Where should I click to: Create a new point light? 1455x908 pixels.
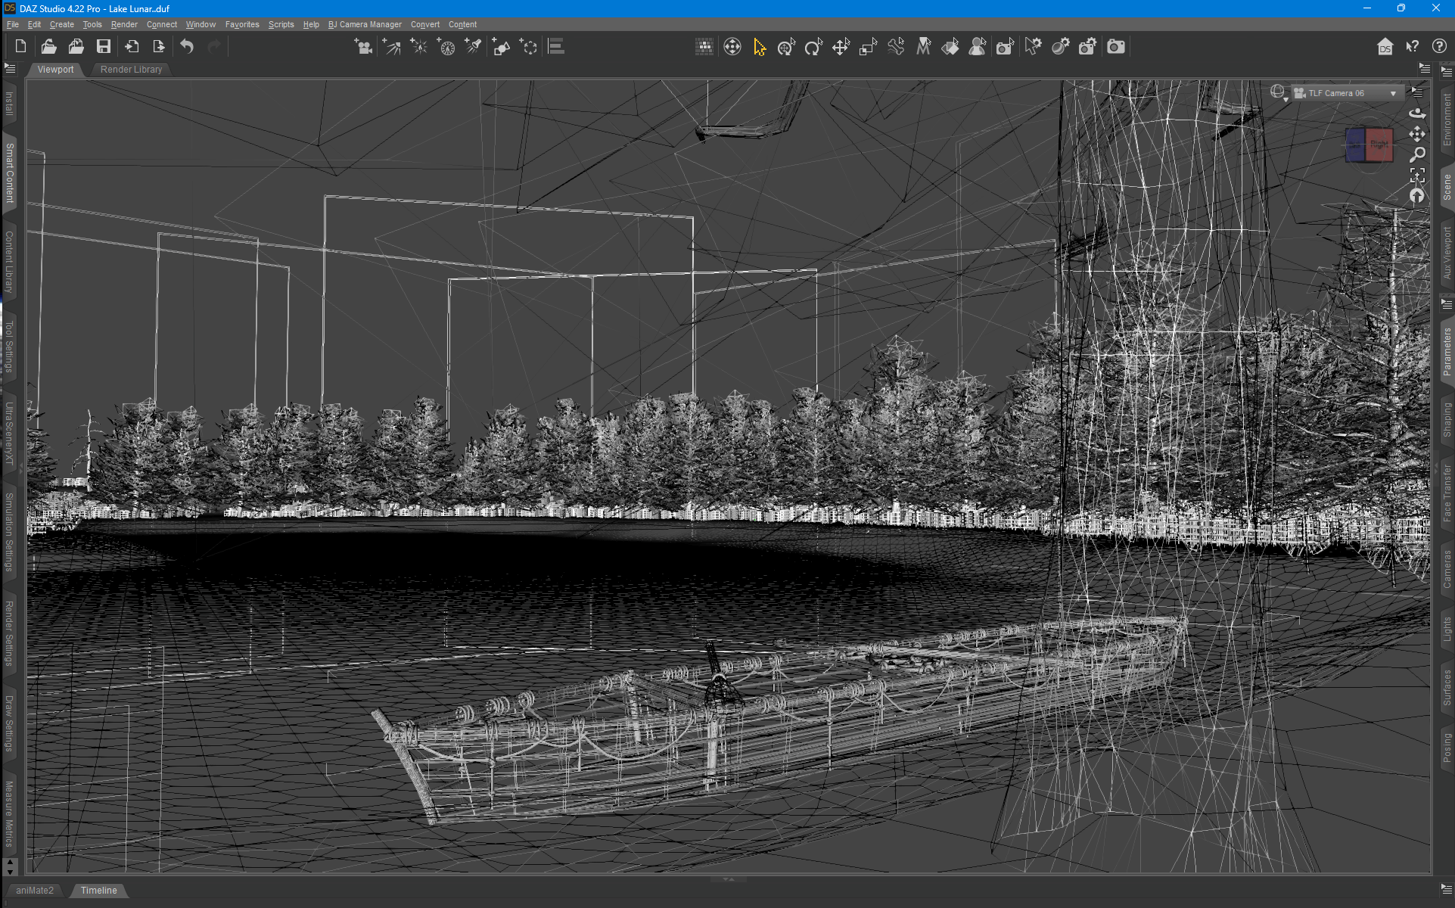pos(418,47)
